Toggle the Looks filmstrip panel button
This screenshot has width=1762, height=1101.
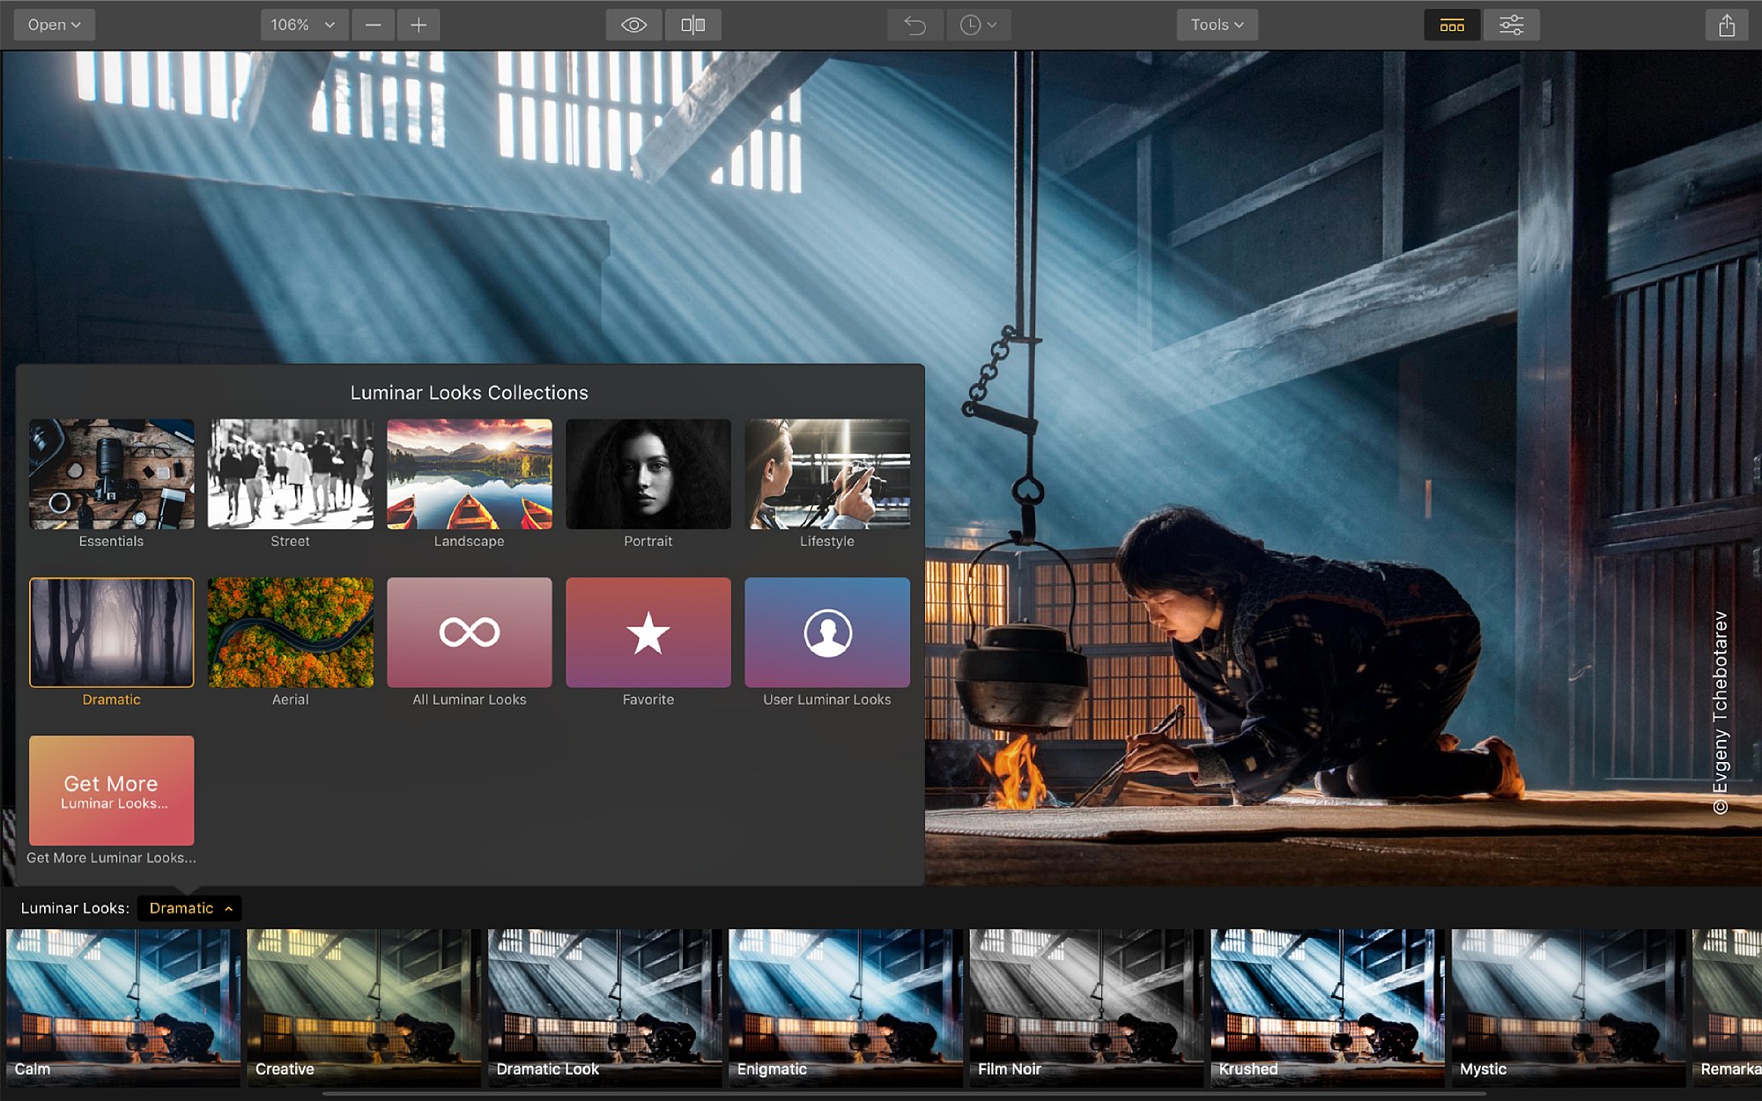(1452, 25)
